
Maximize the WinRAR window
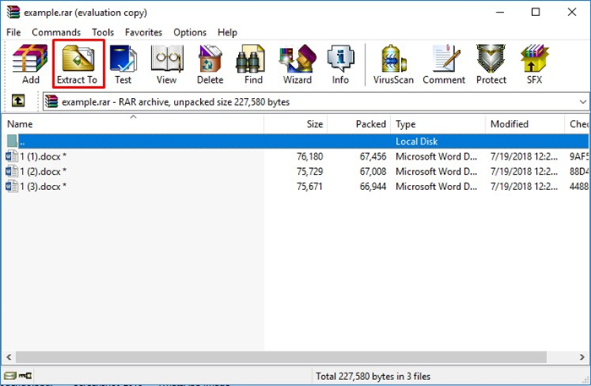(x=535, y=12)
